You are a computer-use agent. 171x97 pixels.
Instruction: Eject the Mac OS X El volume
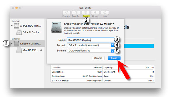[x=41, y=50]
